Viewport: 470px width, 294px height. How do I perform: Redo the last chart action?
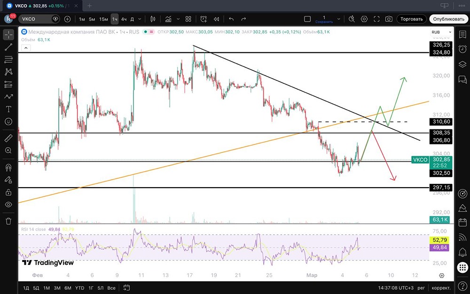(243, 19)
